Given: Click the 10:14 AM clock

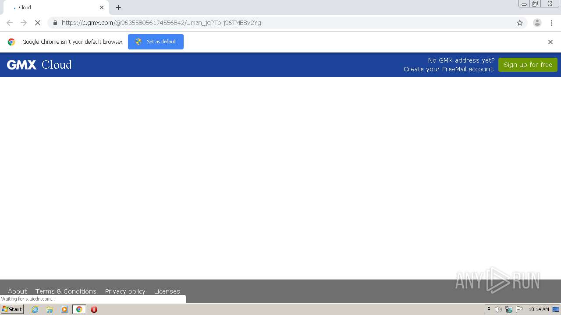Looking at the screenshot, I should [x=539, y=309].
